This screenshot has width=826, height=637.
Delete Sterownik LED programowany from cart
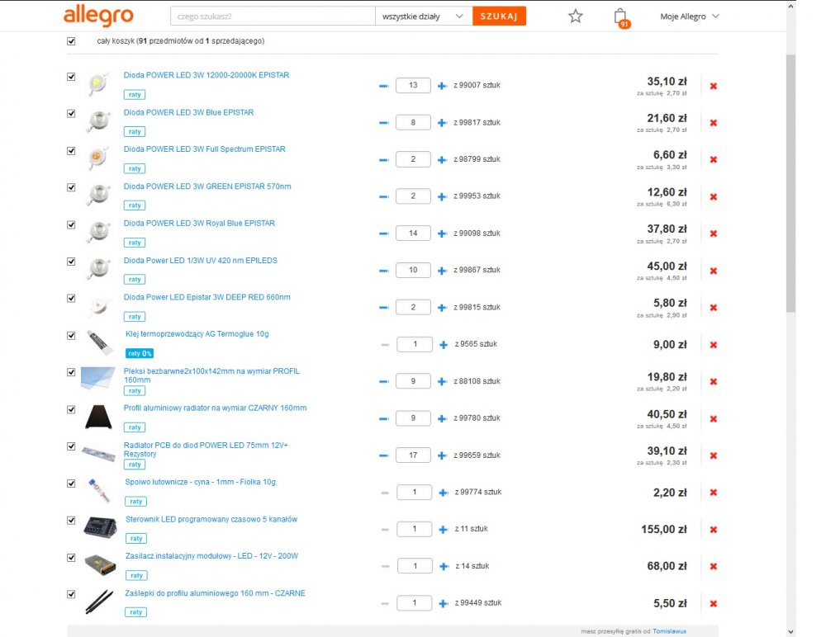714,530
